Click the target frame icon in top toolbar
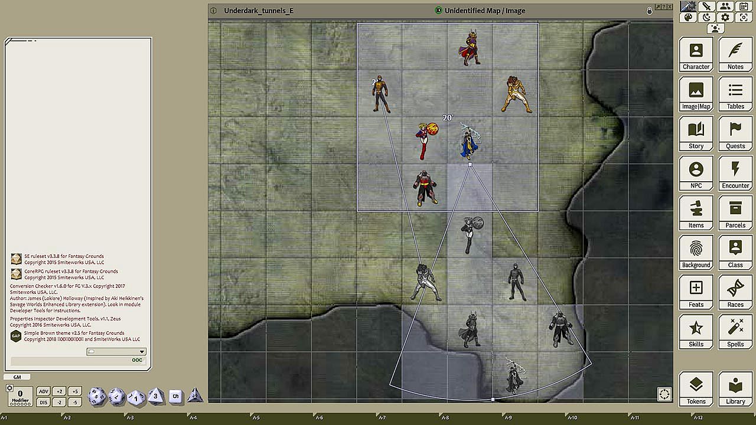The image size is (756, 425). click(744, 18)
